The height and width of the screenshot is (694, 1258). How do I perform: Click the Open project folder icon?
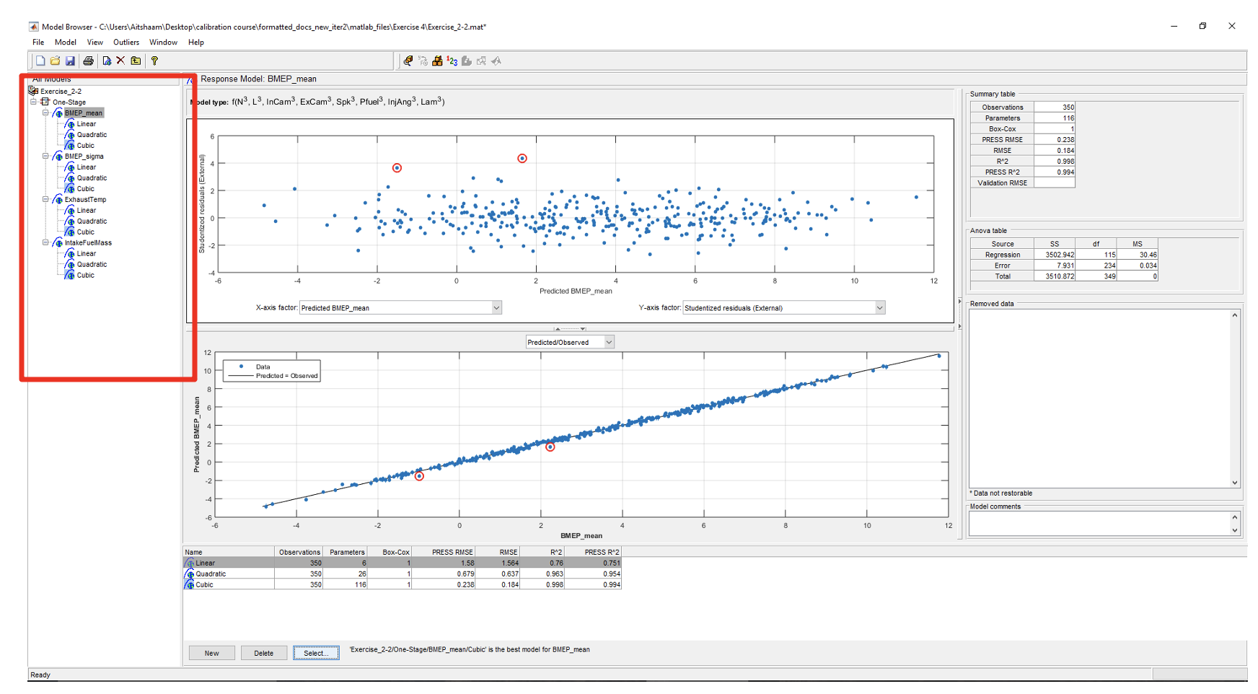point(56,61)
